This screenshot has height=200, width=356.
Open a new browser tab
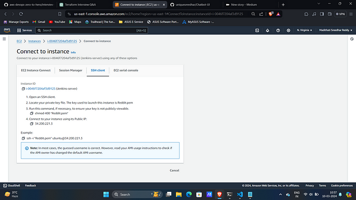coord(283,5)
